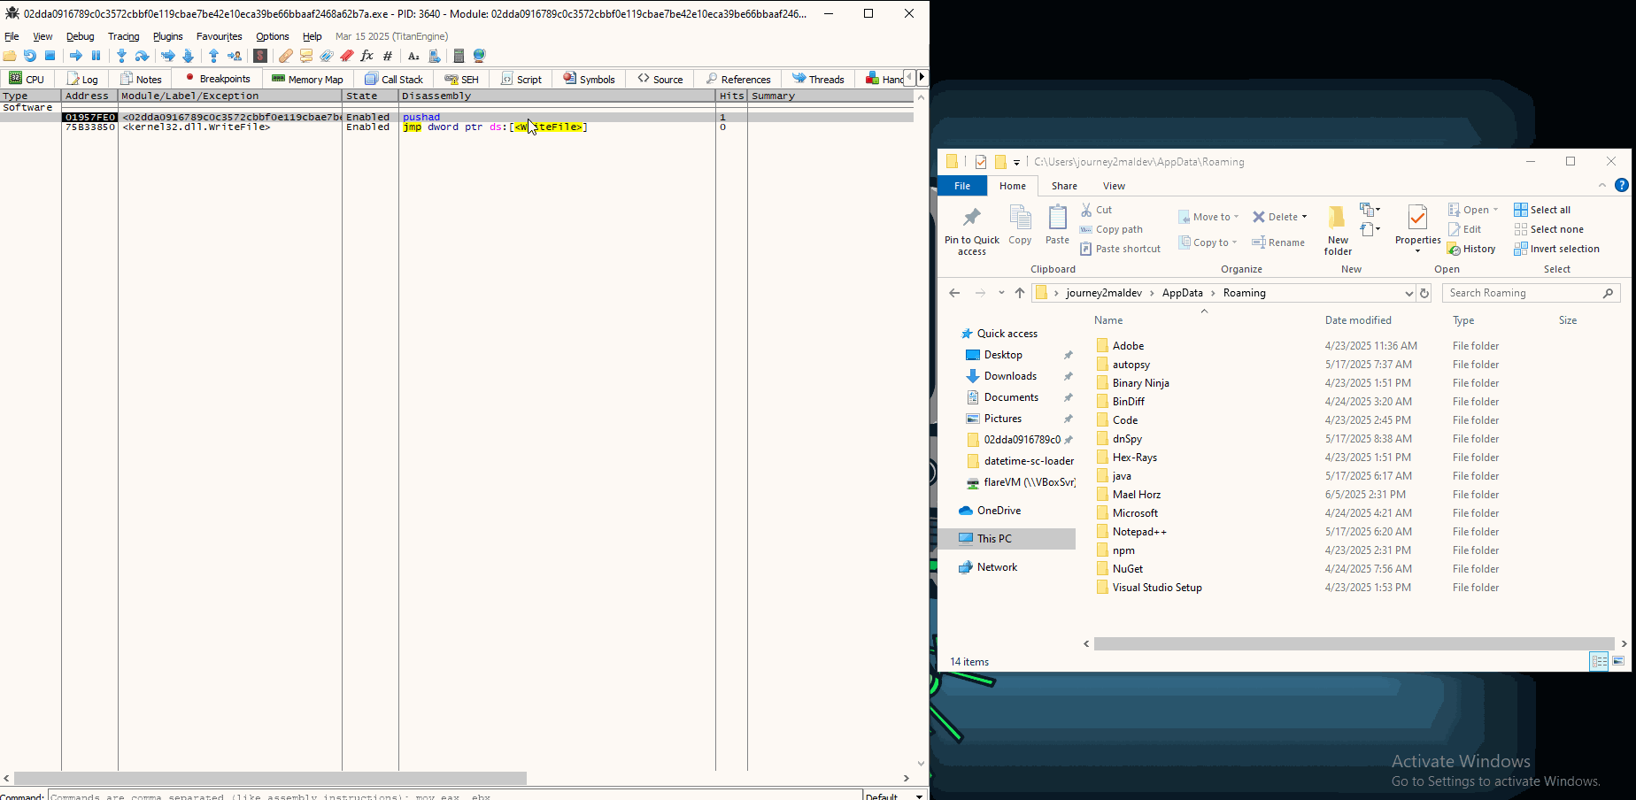Image resolution: width=1636 pixels, height=800 pixels.
Task: Click the Explorer Up directory arrow
Action: [1020, 293]
